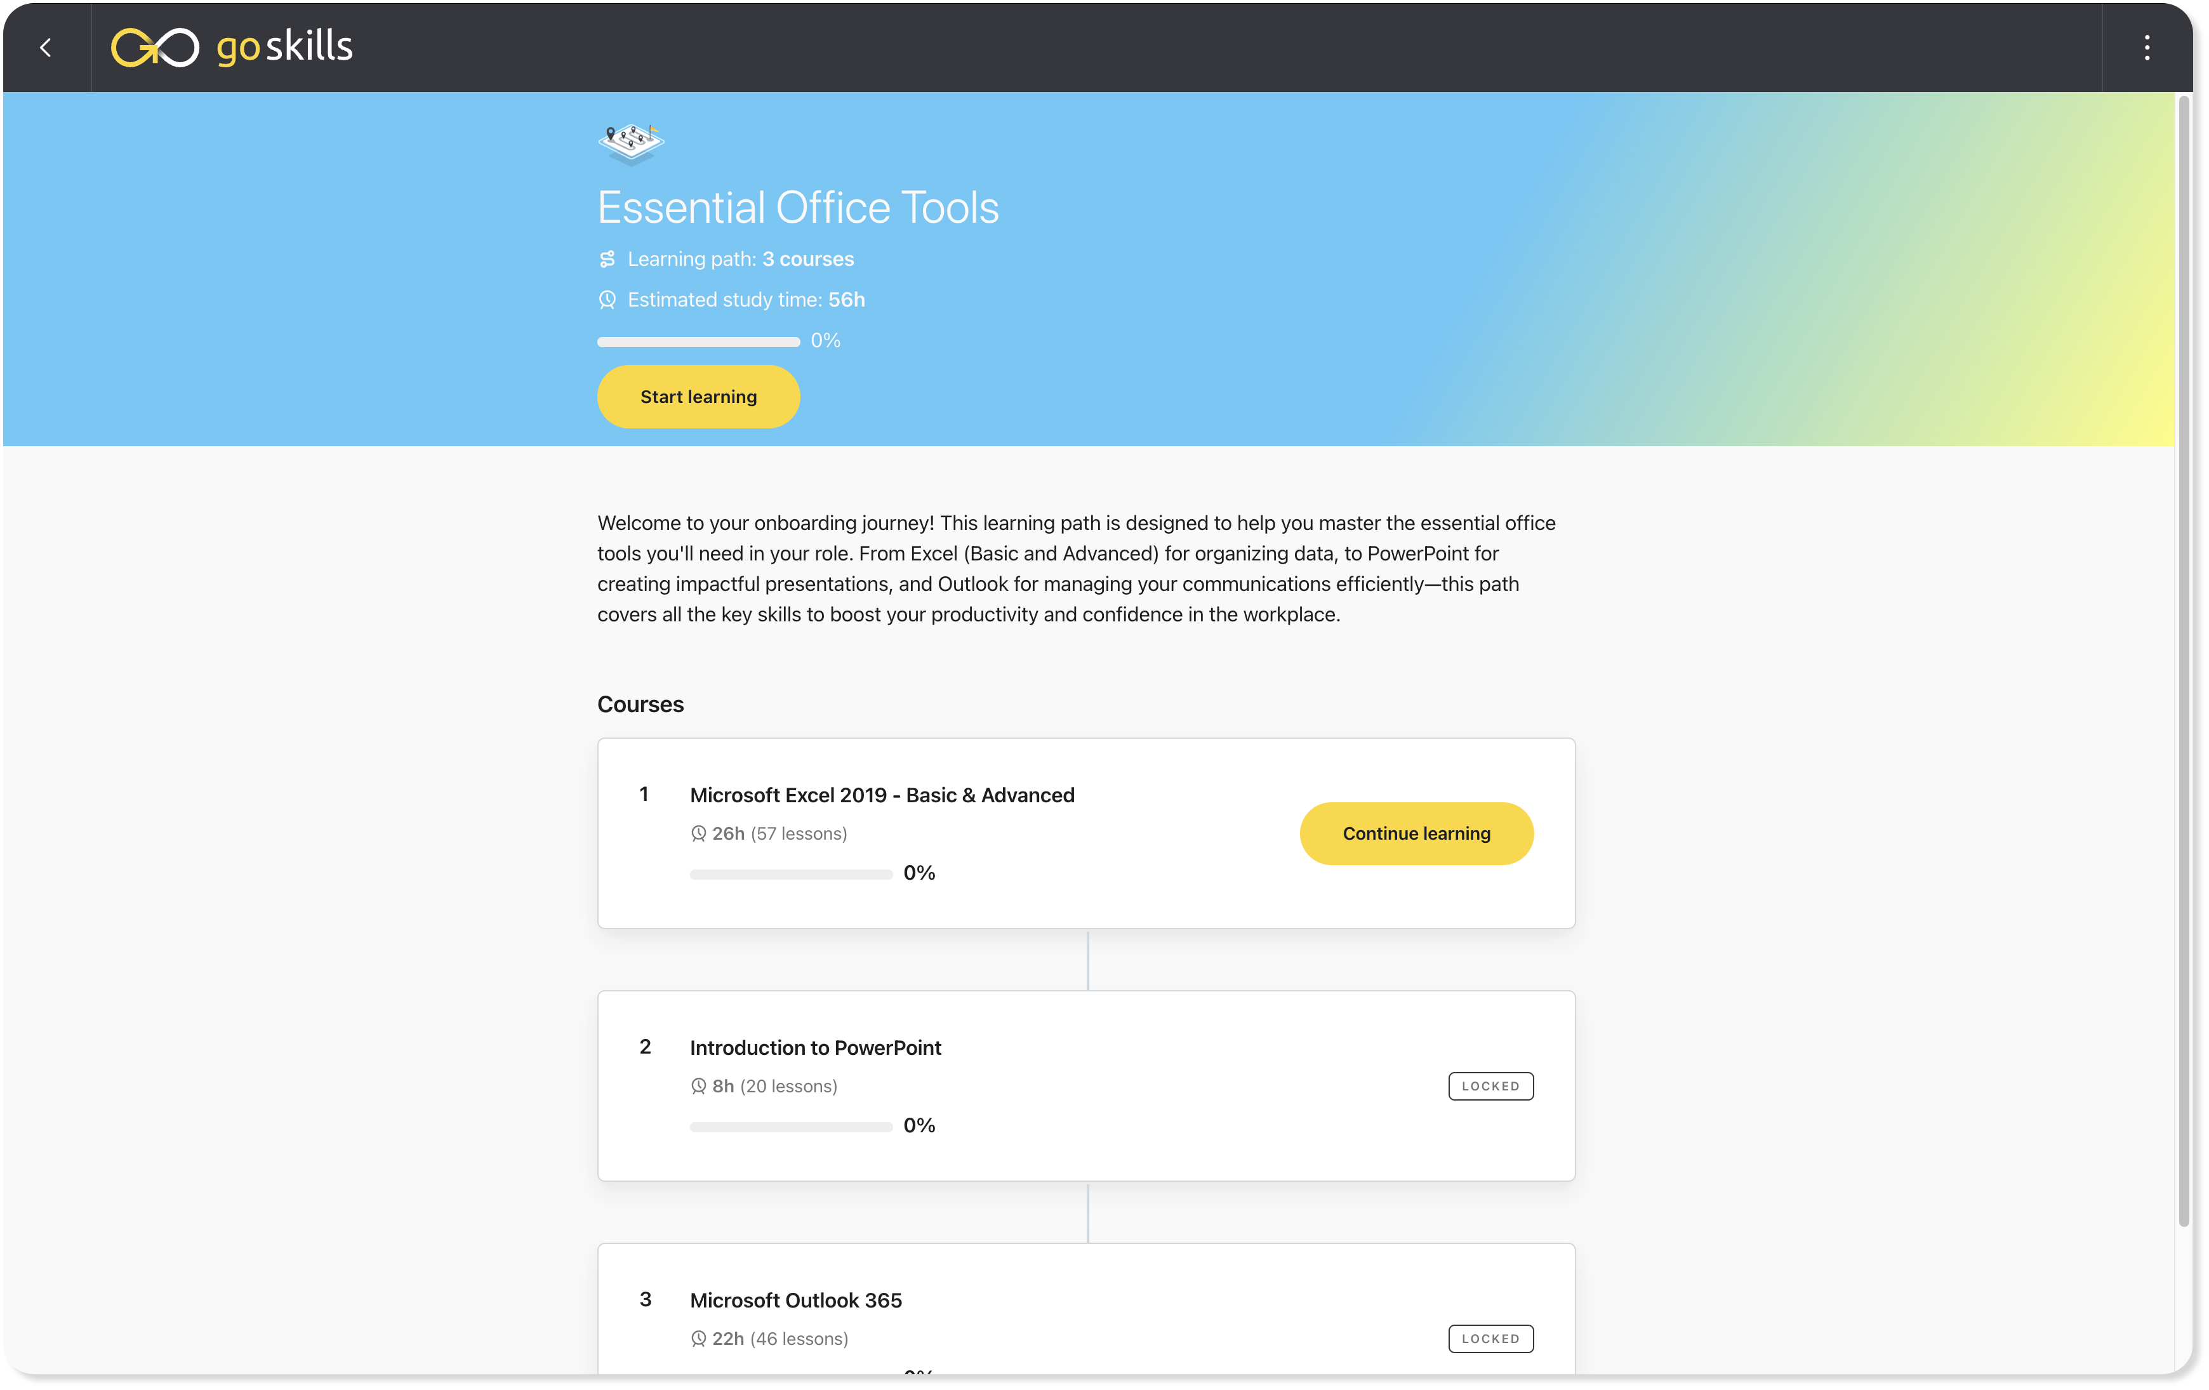Click Start learning button

point(698,395)
